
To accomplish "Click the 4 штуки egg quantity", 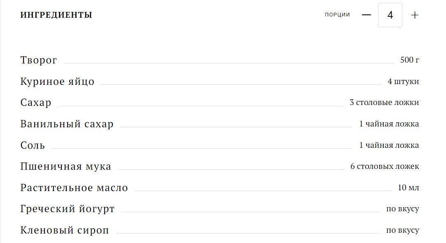I will (403, 82).
